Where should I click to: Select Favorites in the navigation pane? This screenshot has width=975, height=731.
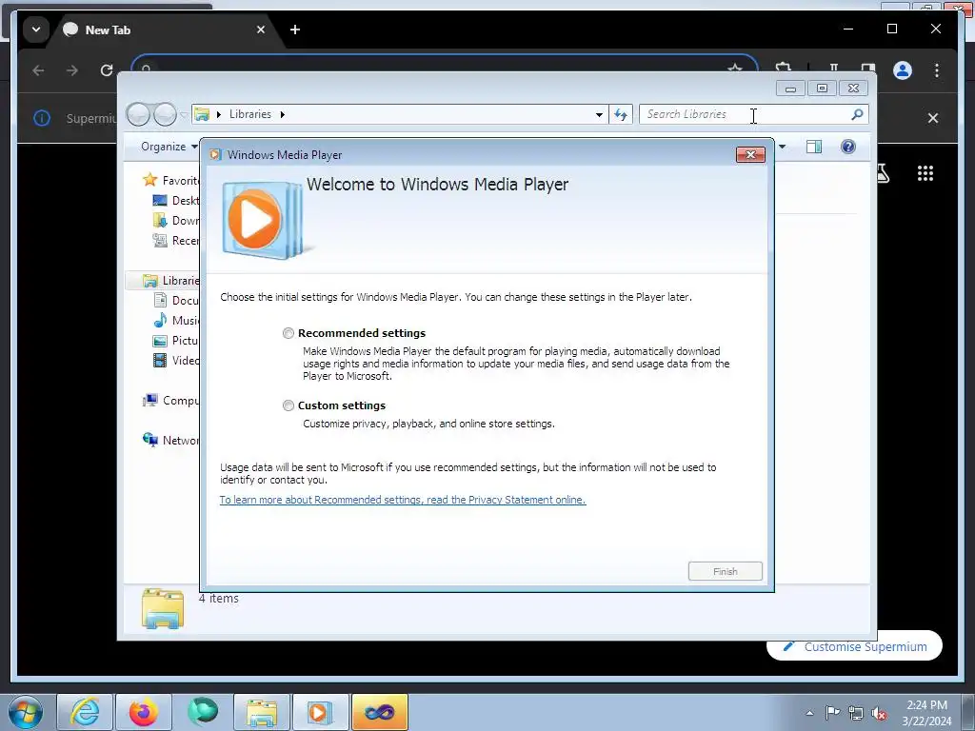pos(171,180)
